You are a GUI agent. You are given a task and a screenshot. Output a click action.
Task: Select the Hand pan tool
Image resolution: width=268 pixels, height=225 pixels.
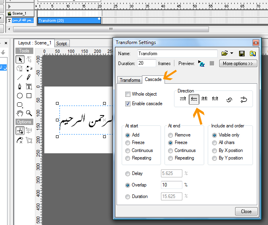tap(20, 113)
